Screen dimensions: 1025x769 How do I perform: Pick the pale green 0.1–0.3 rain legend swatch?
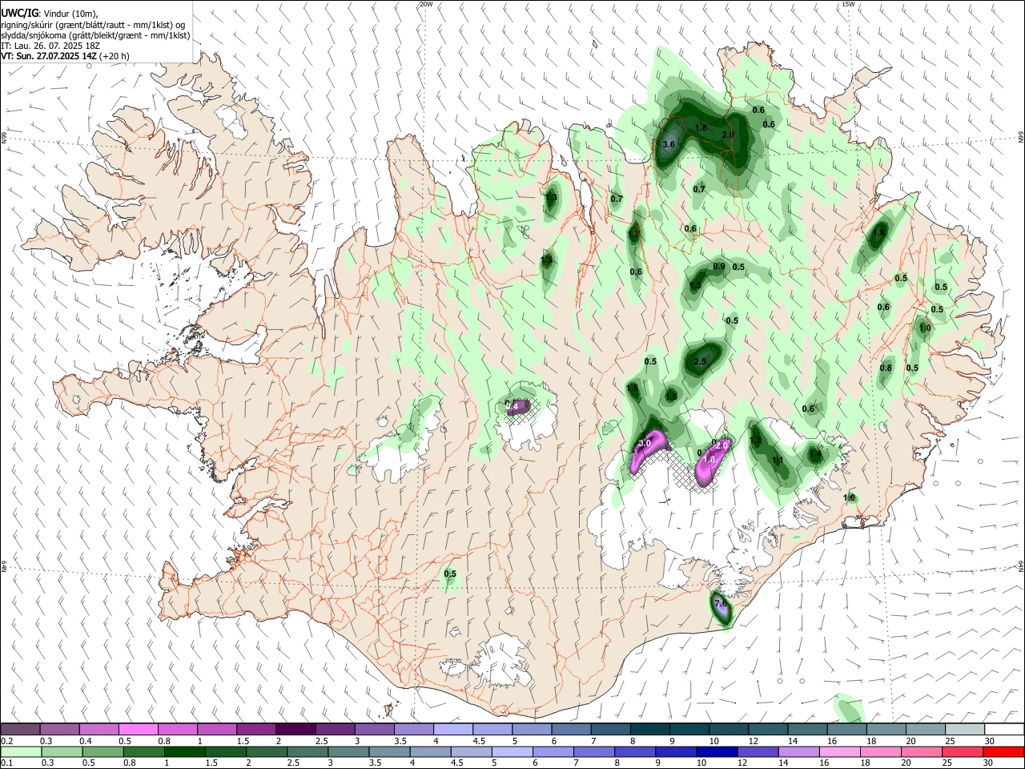[x=21, y=752]
